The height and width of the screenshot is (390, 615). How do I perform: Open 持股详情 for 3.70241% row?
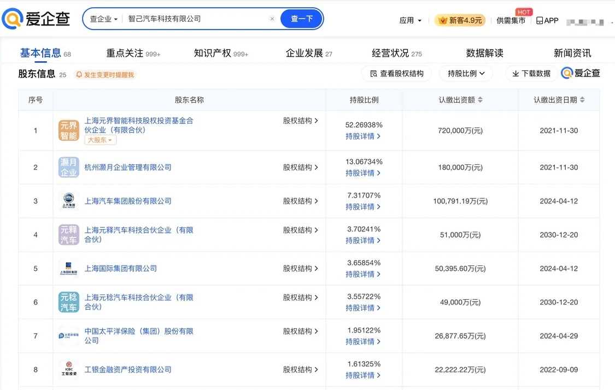coord(363,241)
